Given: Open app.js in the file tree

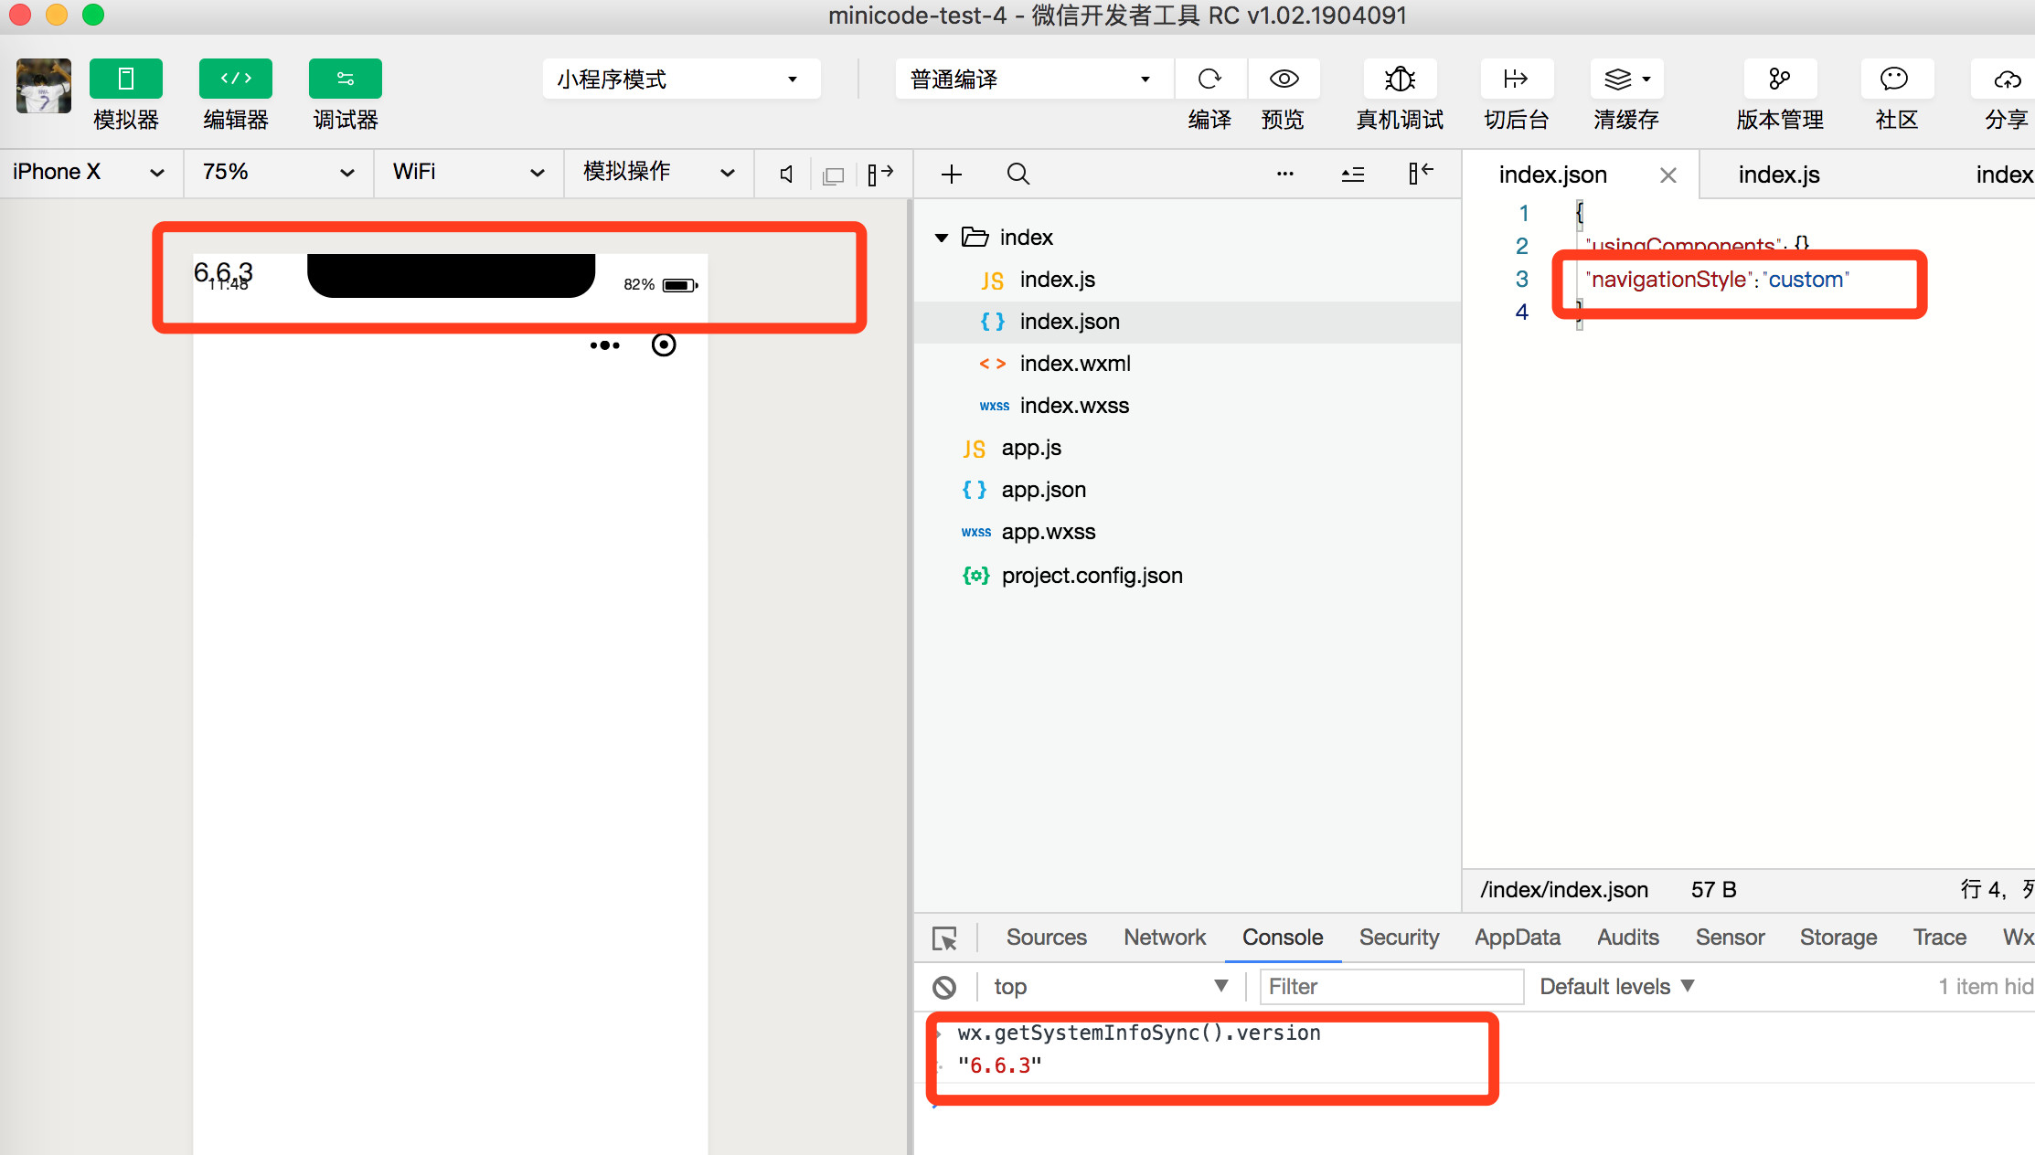Looking at the screenshot, I should pyautogui.click(x=1187, y=448).
